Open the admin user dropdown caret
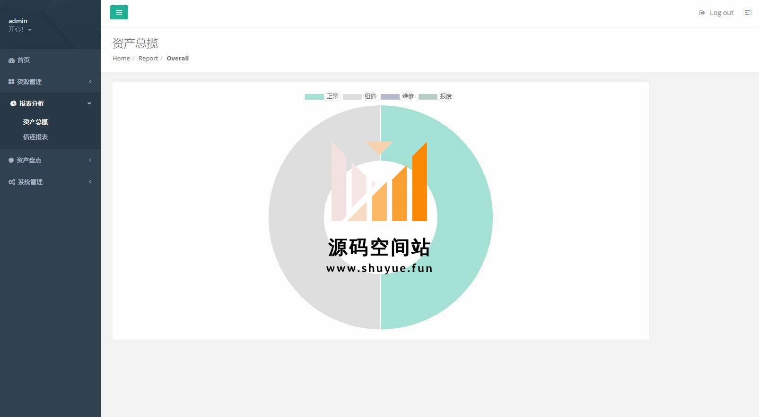The width and height of the screenshot is (759, 417). coord(30,30)
